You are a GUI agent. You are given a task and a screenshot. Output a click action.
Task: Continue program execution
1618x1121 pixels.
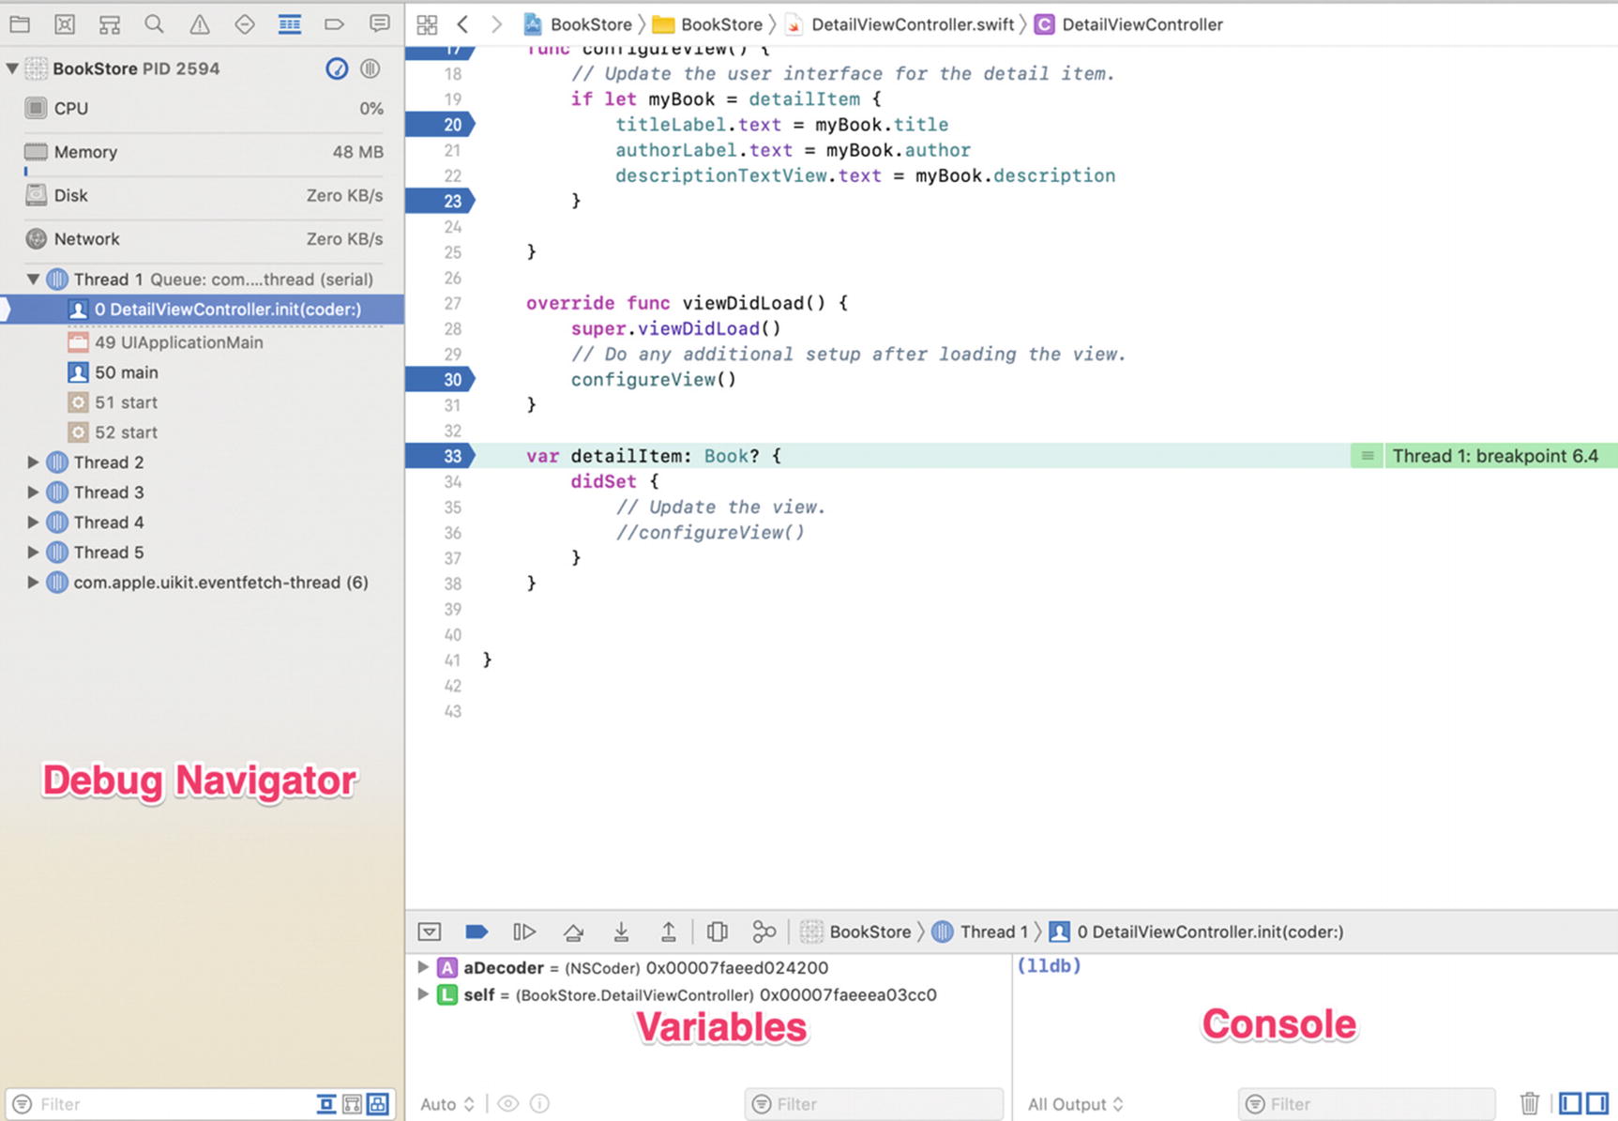pos(524,932)
